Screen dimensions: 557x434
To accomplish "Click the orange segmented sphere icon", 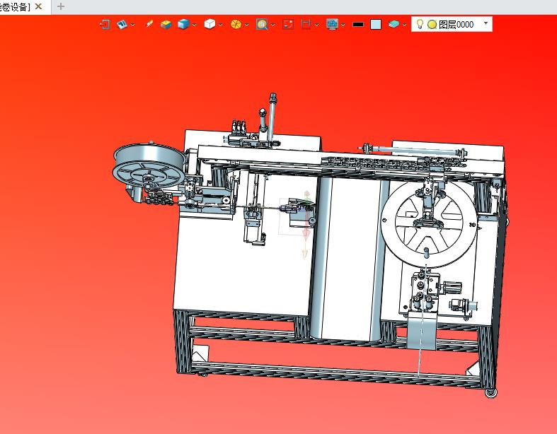I will point(236,24).
